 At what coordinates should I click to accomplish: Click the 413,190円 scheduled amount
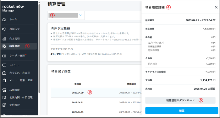pyautogui.click(x=58, y=54)
